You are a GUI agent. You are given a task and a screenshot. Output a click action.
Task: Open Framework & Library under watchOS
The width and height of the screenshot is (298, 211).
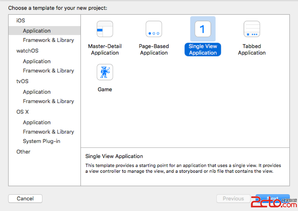(x=48, y=71)
